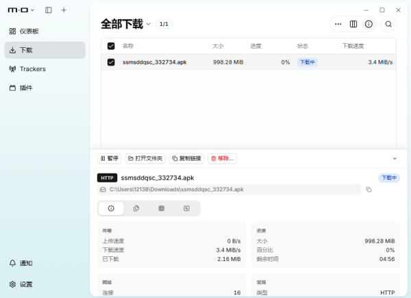Click the red 移除 button
The height and width of the screenshot is (298, 411).
222,159
